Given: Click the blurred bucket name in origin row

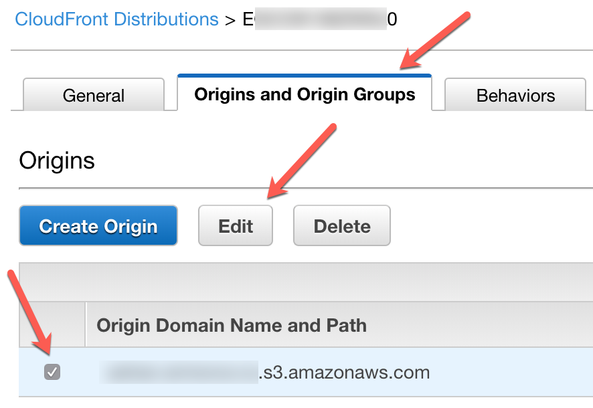Looking at the screenshot, I should (x=179, y=372).
